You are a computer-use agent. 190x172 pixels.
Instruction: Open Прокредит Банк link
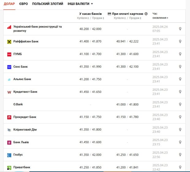click(25, 117)
